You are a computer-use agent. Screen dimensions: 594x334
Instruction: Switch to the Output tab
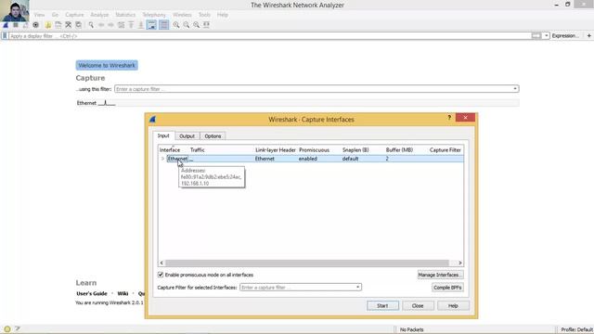pyautogui.click(x=187, y=136)
